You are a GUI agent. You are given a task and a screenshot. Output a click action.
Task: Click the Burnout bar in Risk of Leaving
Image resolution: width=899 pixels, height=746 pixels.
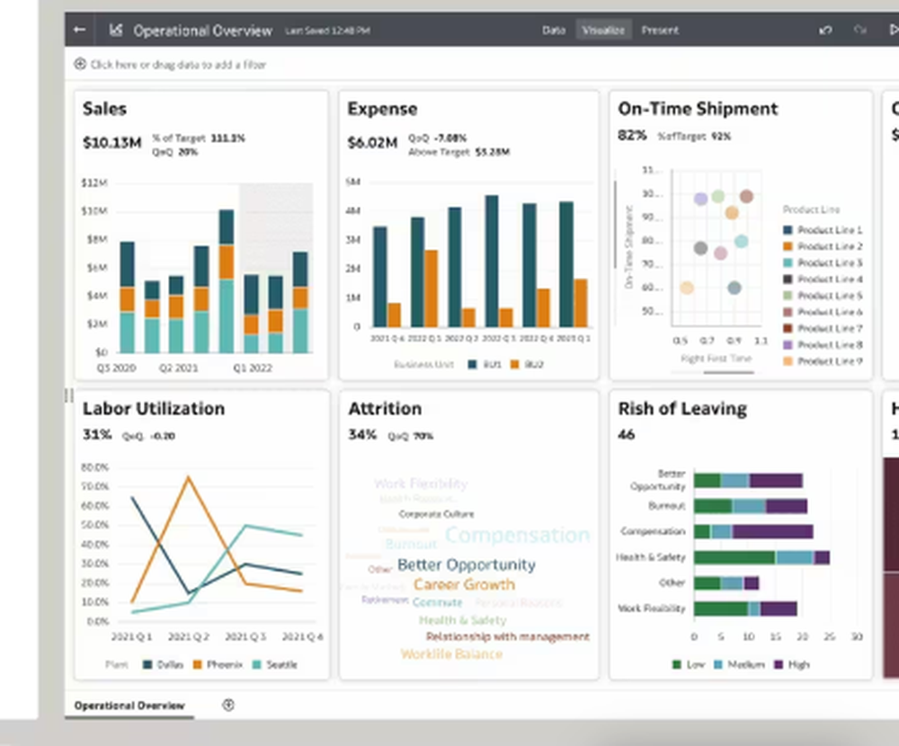coord(751,506)
